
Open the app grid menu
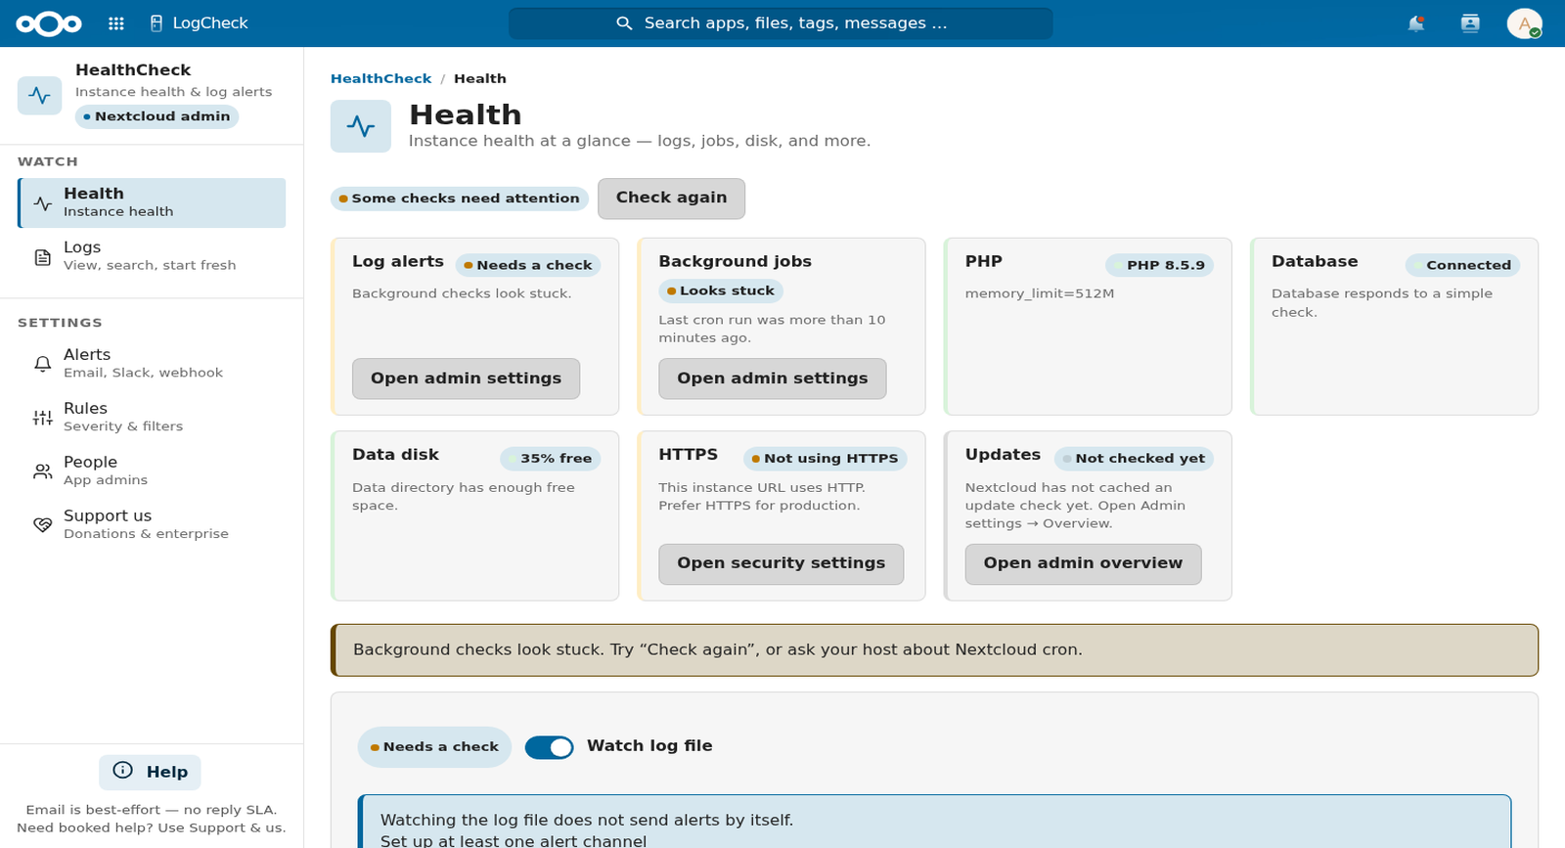point(116,23)
